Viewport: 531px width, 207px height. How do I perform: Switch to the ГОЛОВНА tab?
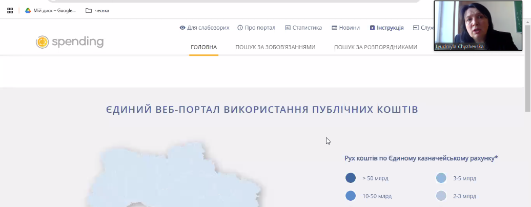pos(204,47)
